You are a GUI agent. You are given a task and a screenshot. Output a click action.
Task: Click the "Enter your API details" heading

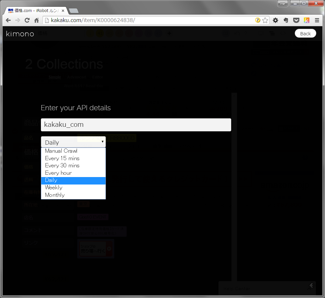[76, 108]
